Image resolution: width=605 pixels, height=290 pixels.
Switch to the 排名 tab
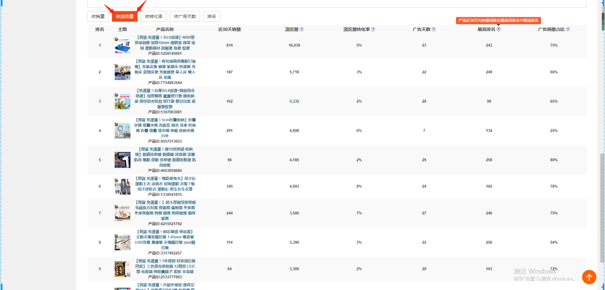pos(212,16)
